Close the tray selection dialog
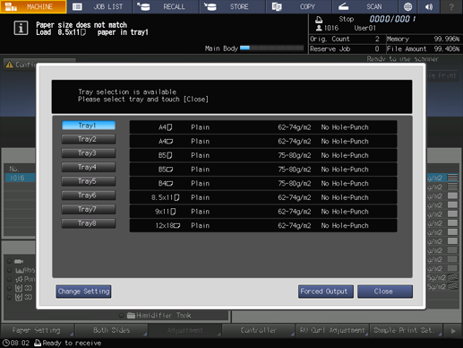463x348 pixels. pyautogui.click(x=385, y=291)
